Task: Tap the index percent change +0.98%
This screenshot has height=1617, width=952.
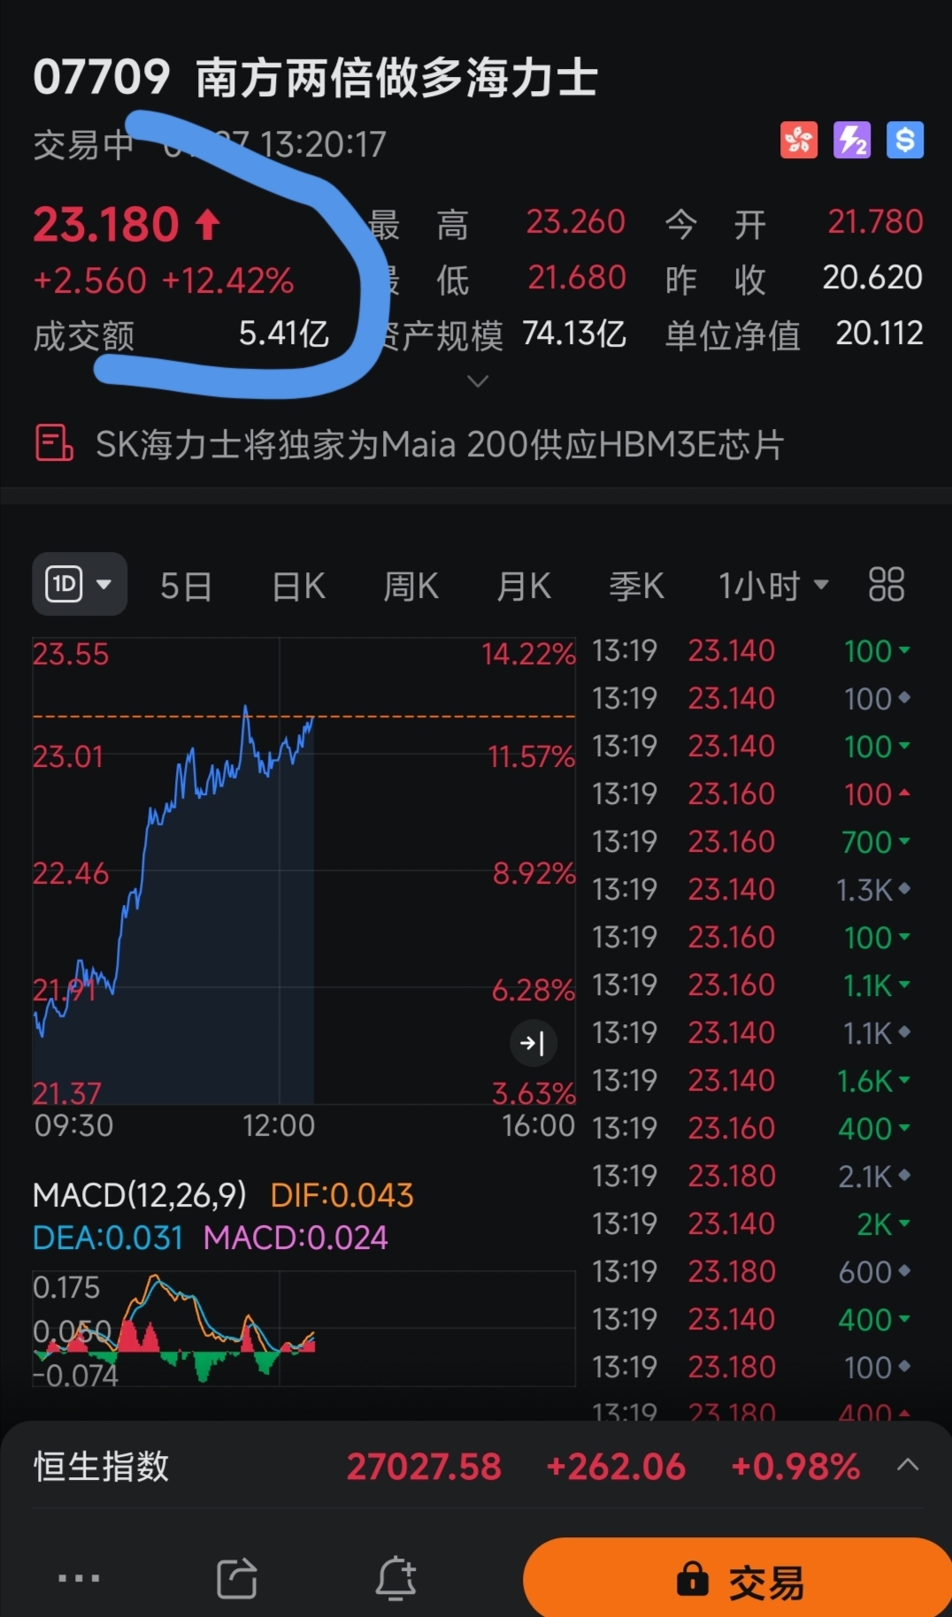Action: click(x=795, y=1467)
